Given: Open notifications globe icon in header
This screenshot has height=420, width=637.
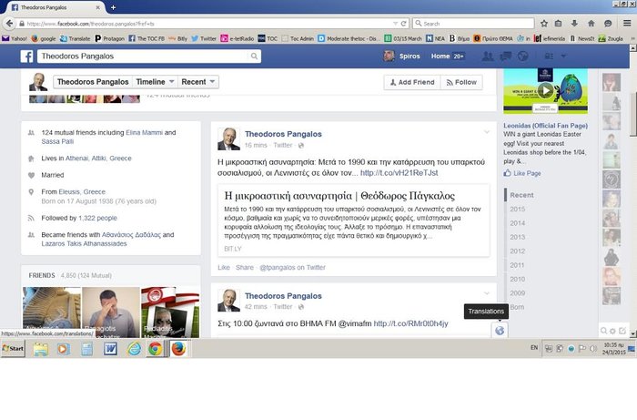Looking at the screenshot, I should pyautogui.click(x=523, y=56).
